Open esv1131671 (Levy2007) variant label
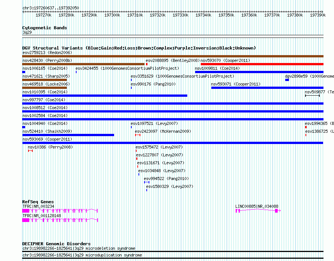The width and height of the screenshot is (334, 261). pos(161,163)
